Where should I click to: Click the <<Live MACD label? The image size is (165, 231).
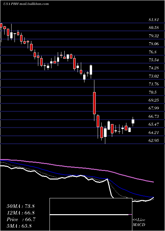tap(139, 222)
